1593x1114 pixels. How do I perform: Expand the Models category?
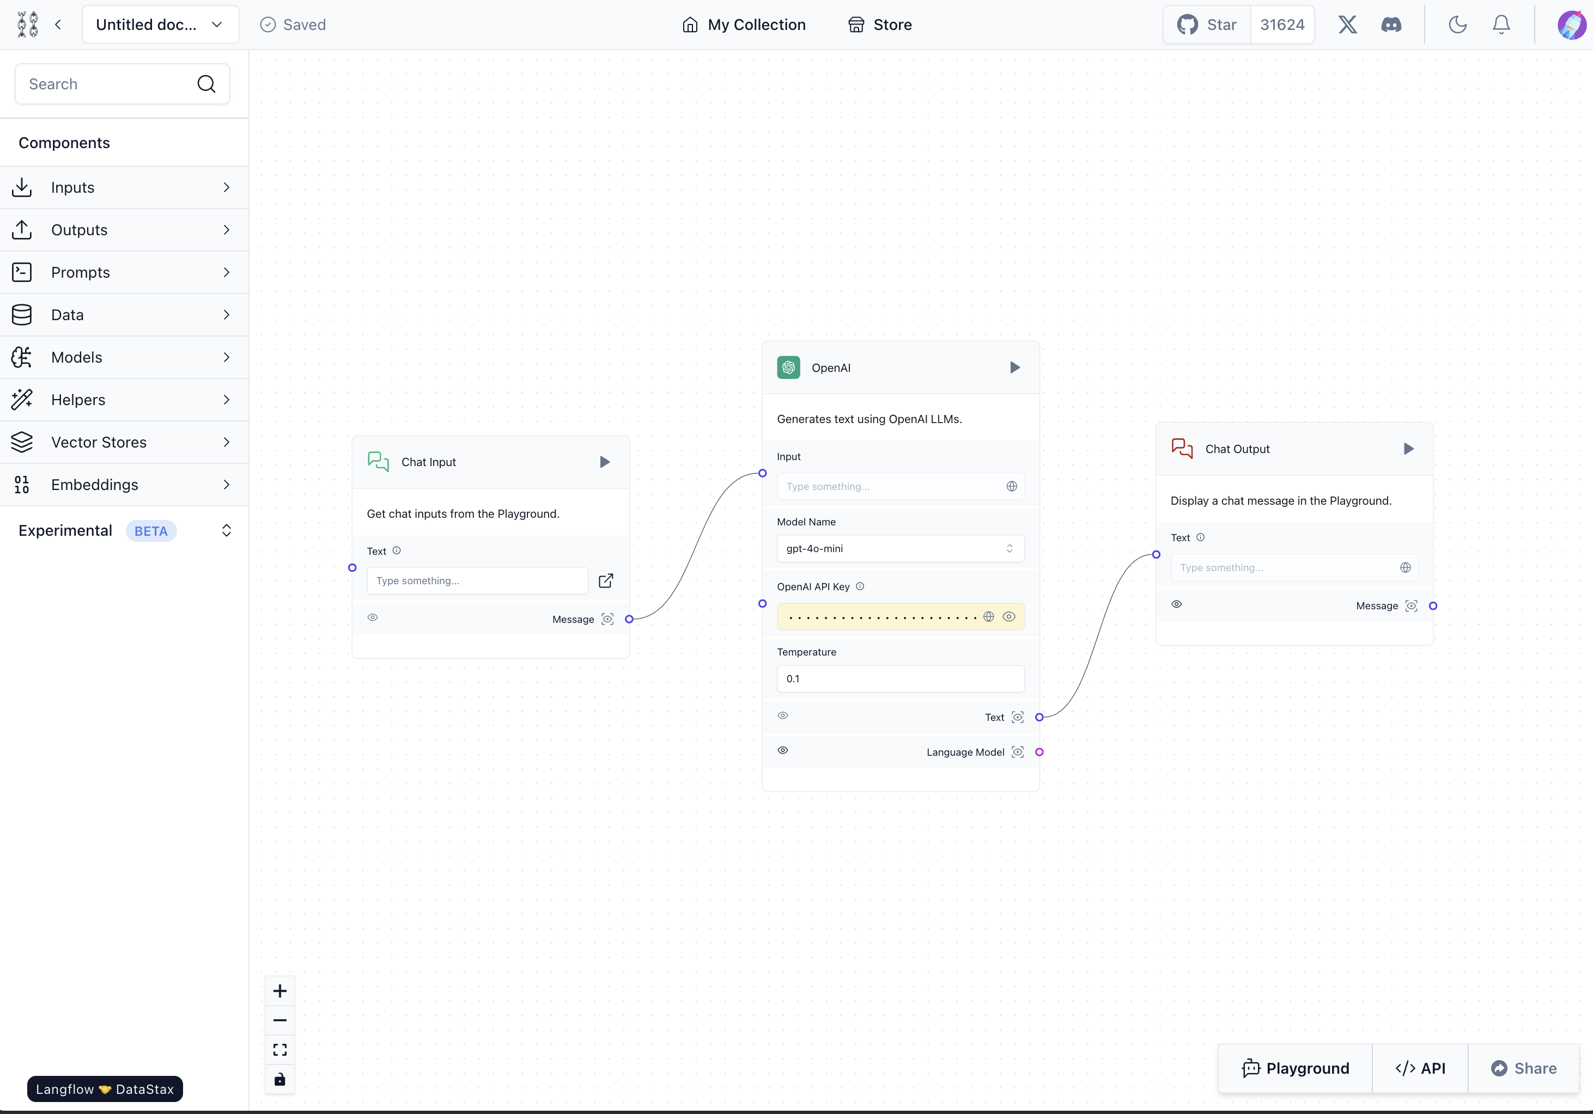pyautogui.click(x=124, y=357)
